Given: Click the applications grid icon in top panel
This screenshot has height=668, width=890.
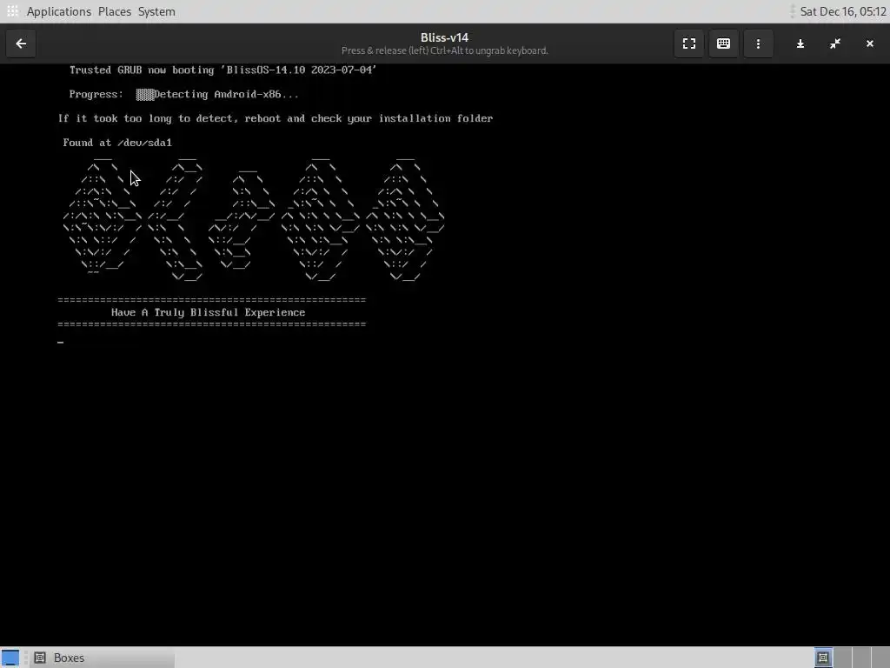Looking at the screenshot, I should (x=12, y=11).
